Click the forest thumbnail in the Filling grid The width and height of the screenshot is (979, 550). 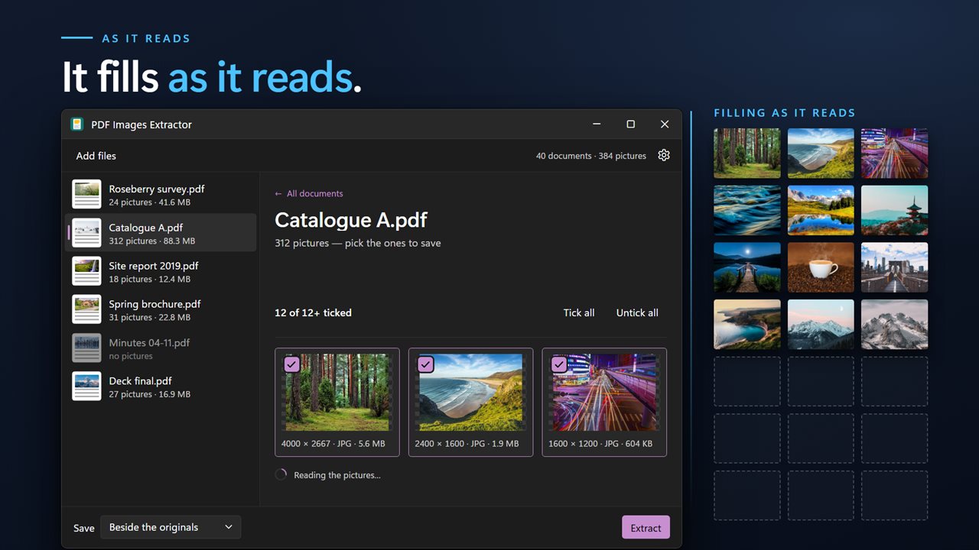pos(747,154)
